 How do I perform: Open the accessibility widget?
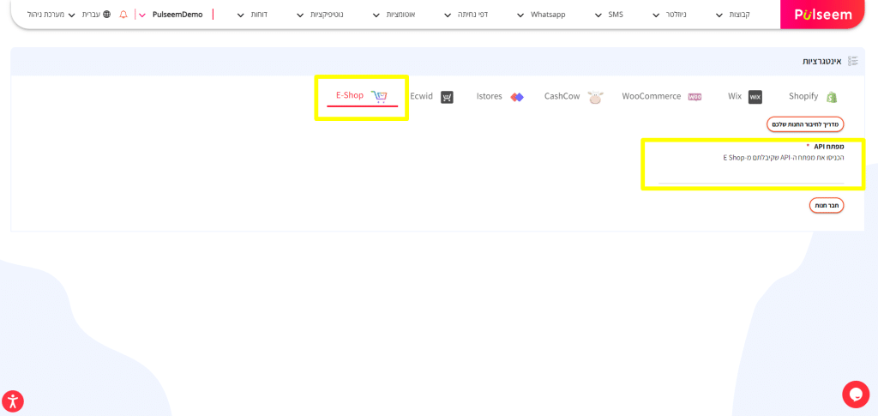click(x=13, y=401)
